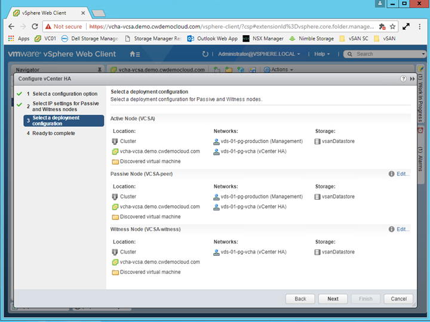Viewport: 430px width, 322px height.
Task: Click Active Node Cluster location
Action: [x=124, y=141]
